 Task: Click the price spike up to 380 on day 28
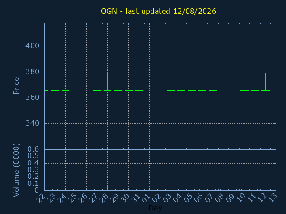tap(107, 81)
